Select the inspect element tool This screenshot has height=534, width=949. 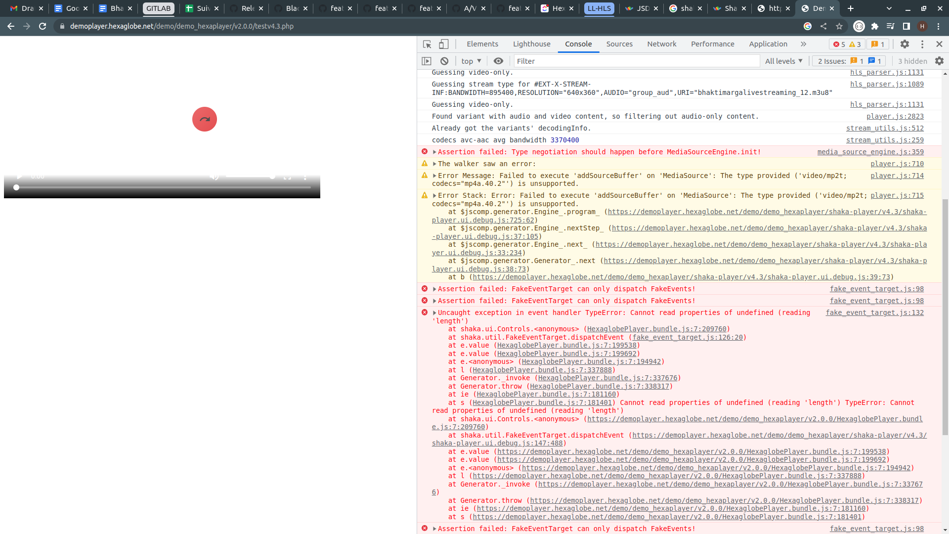[x=426, y=44]
